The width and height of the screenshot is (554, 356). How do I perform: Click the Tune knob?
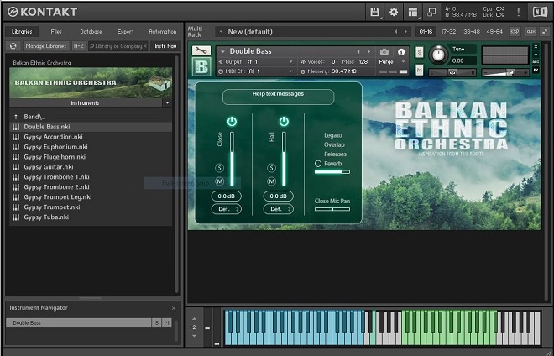click(x=438, y=55)
